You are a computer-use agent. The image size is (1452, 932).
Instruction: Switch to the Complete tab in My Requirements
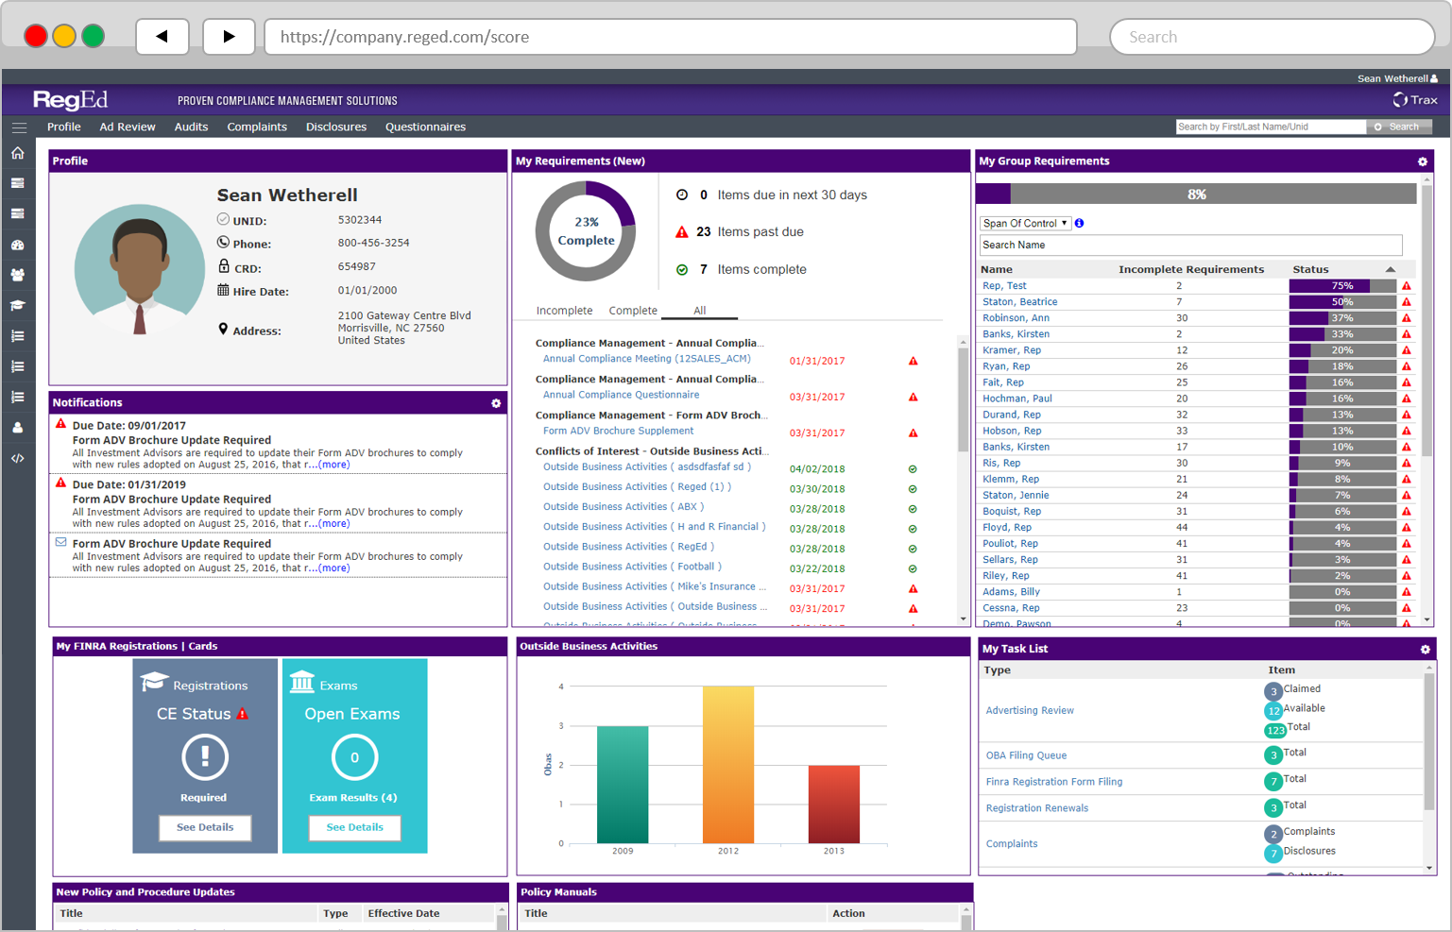632,310
